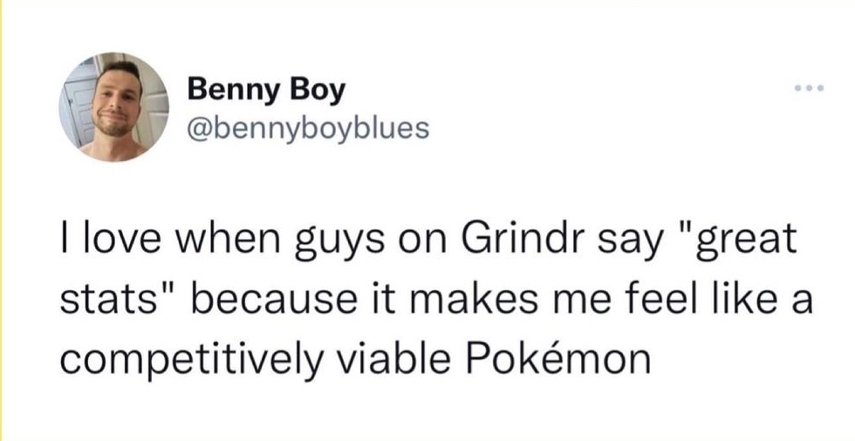Open Benny Boy's round profile picture
Image resolution: width=855 pixels, height=441 pixels.
tap(114, 107)
